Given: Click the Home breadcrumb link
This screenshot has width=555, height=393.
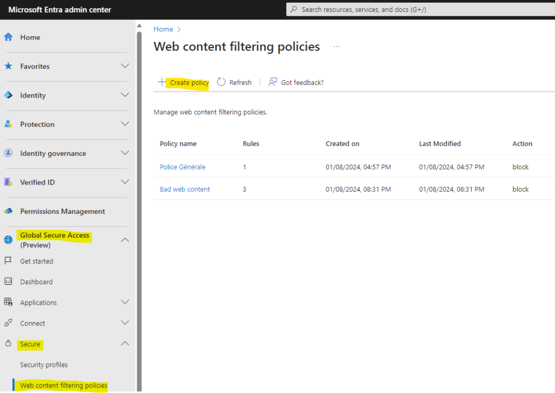Looking at the screenshot, I should coord(163,29).
